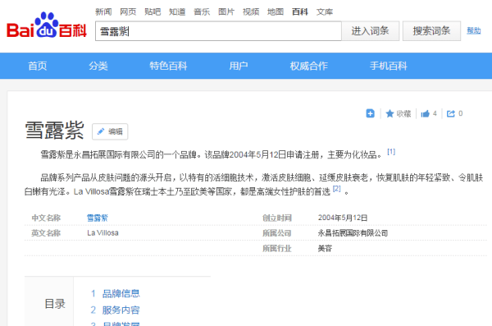
Task: Open the 贴吧 top navigation link
Action: 153,12
